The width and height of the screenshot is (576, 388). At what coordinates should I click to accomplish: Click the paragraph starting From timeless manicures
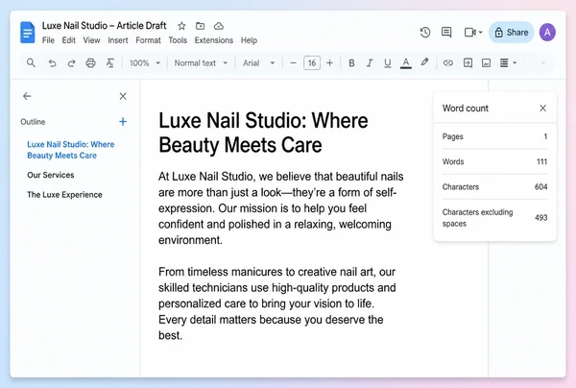[277, 303]
